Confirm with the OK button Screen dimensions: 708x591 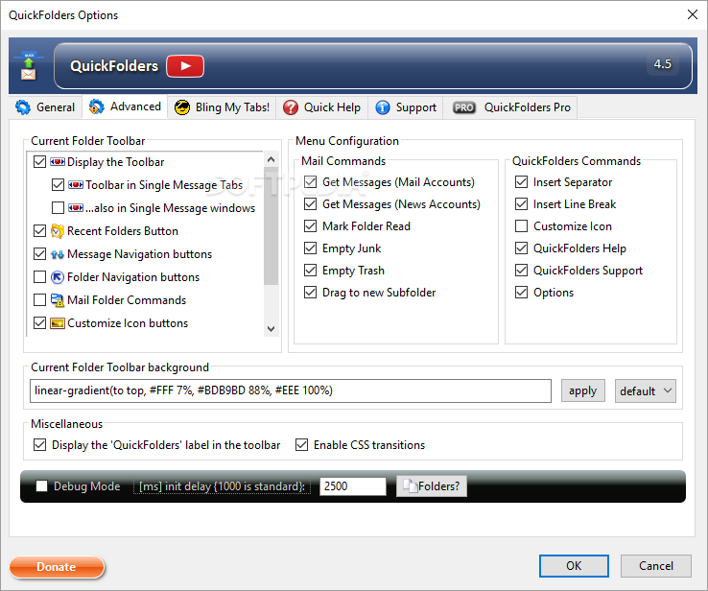(574, 566)
